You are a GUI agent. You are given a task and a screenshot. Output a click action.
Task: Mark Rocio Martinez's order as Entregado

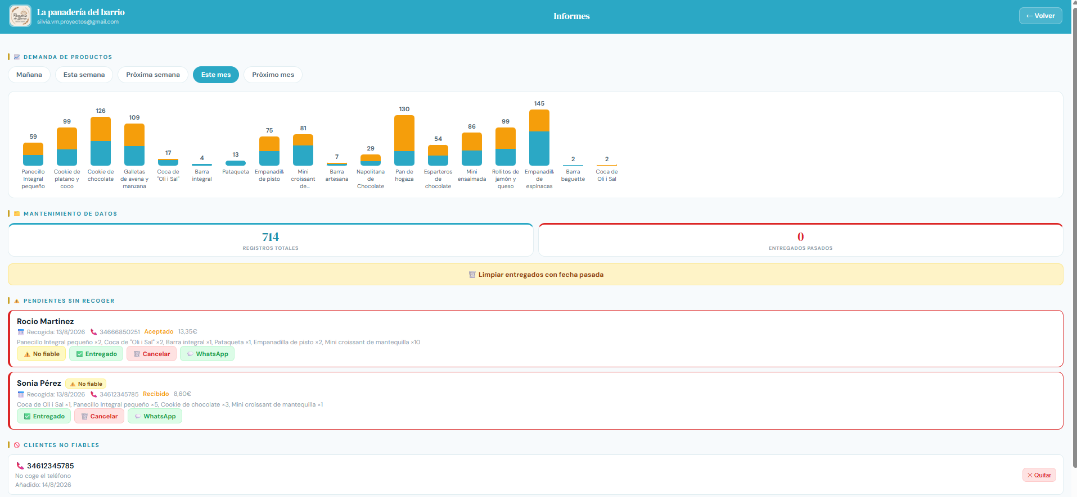96,354
